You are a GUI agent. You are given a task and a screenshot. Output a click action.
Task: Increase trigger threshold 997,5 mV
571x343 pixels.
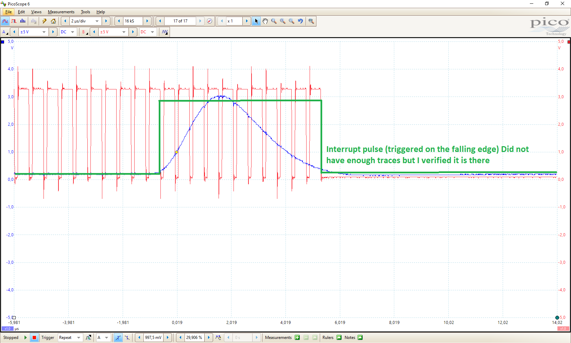point(168,338)
